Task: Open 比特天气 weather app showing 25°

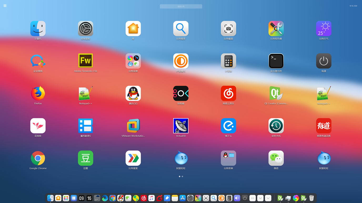Action: [x=324, y=29]
